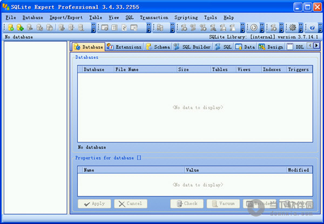Click the grey database icon with minus sign
Viewport: 324px width, 224px height.
(x=30, y=28)
